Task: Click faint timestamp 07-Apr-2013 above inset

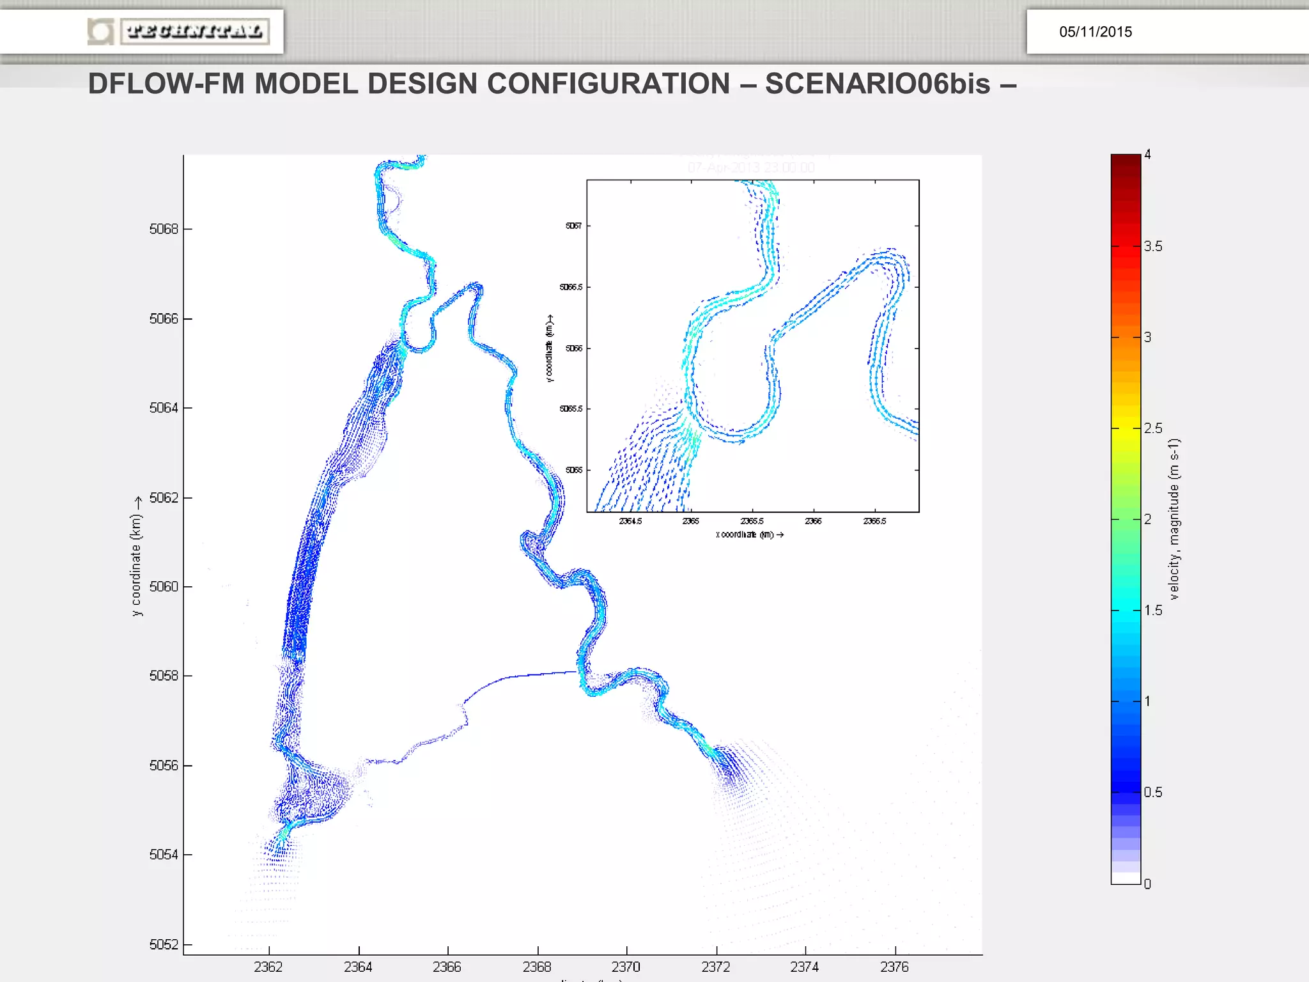Action: [751, 168]
